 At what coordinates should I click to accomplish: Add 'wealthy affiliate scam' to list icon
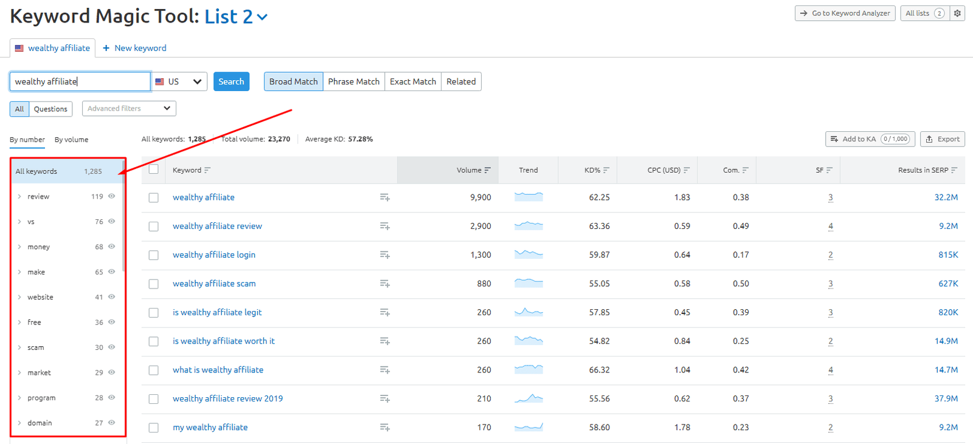point(384,284)
